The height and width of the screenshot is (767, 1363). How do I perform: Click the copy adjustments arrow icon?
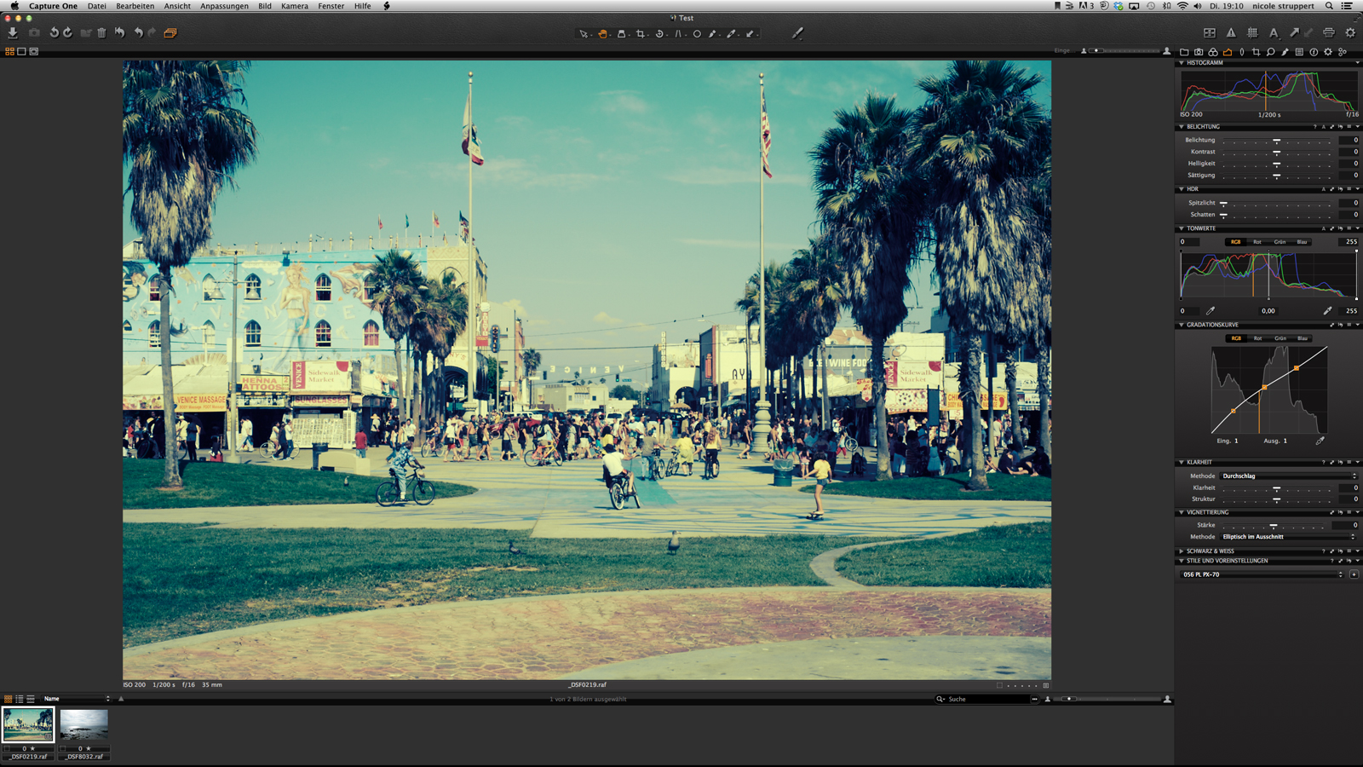tap(1294, 32)
